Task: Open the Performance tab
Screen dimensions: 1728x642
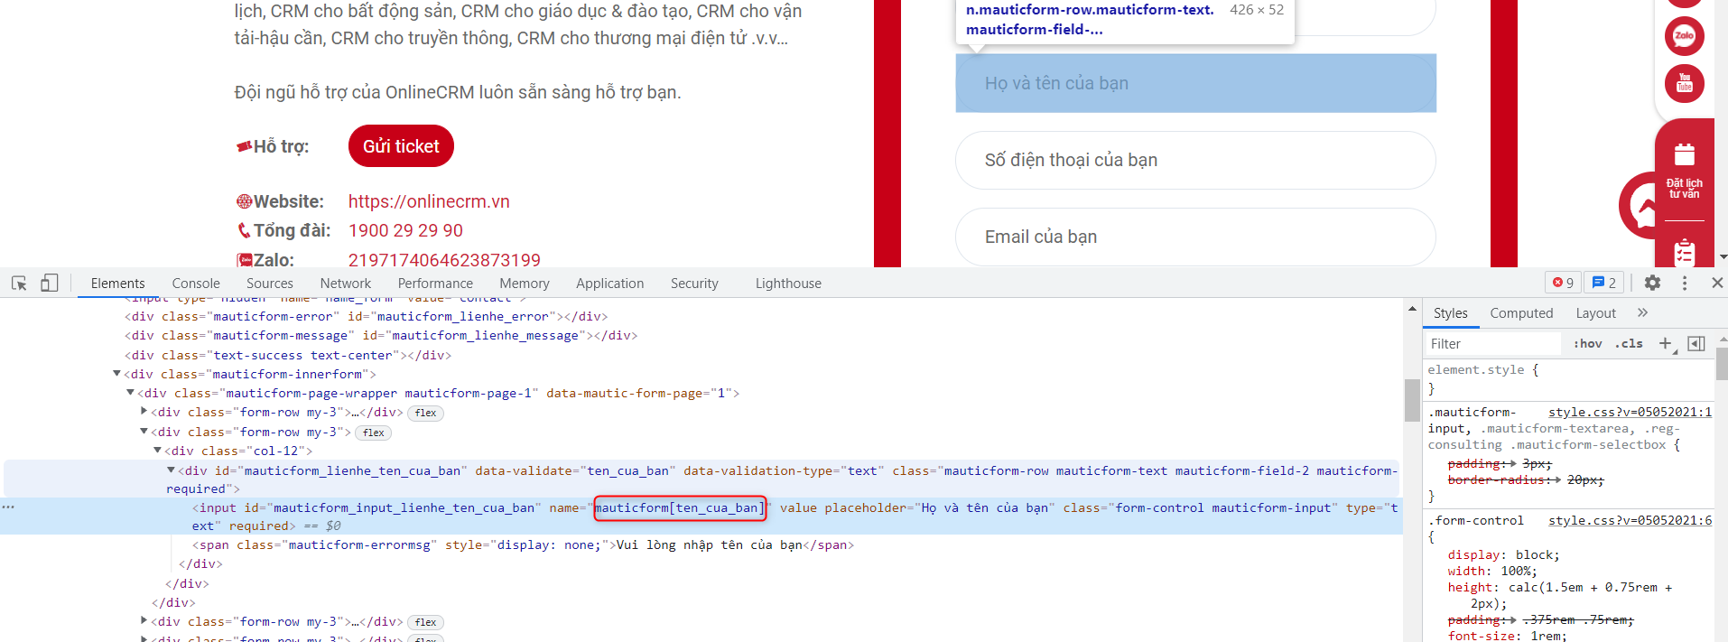Action: pyautogui.click(x=435, y=284)
